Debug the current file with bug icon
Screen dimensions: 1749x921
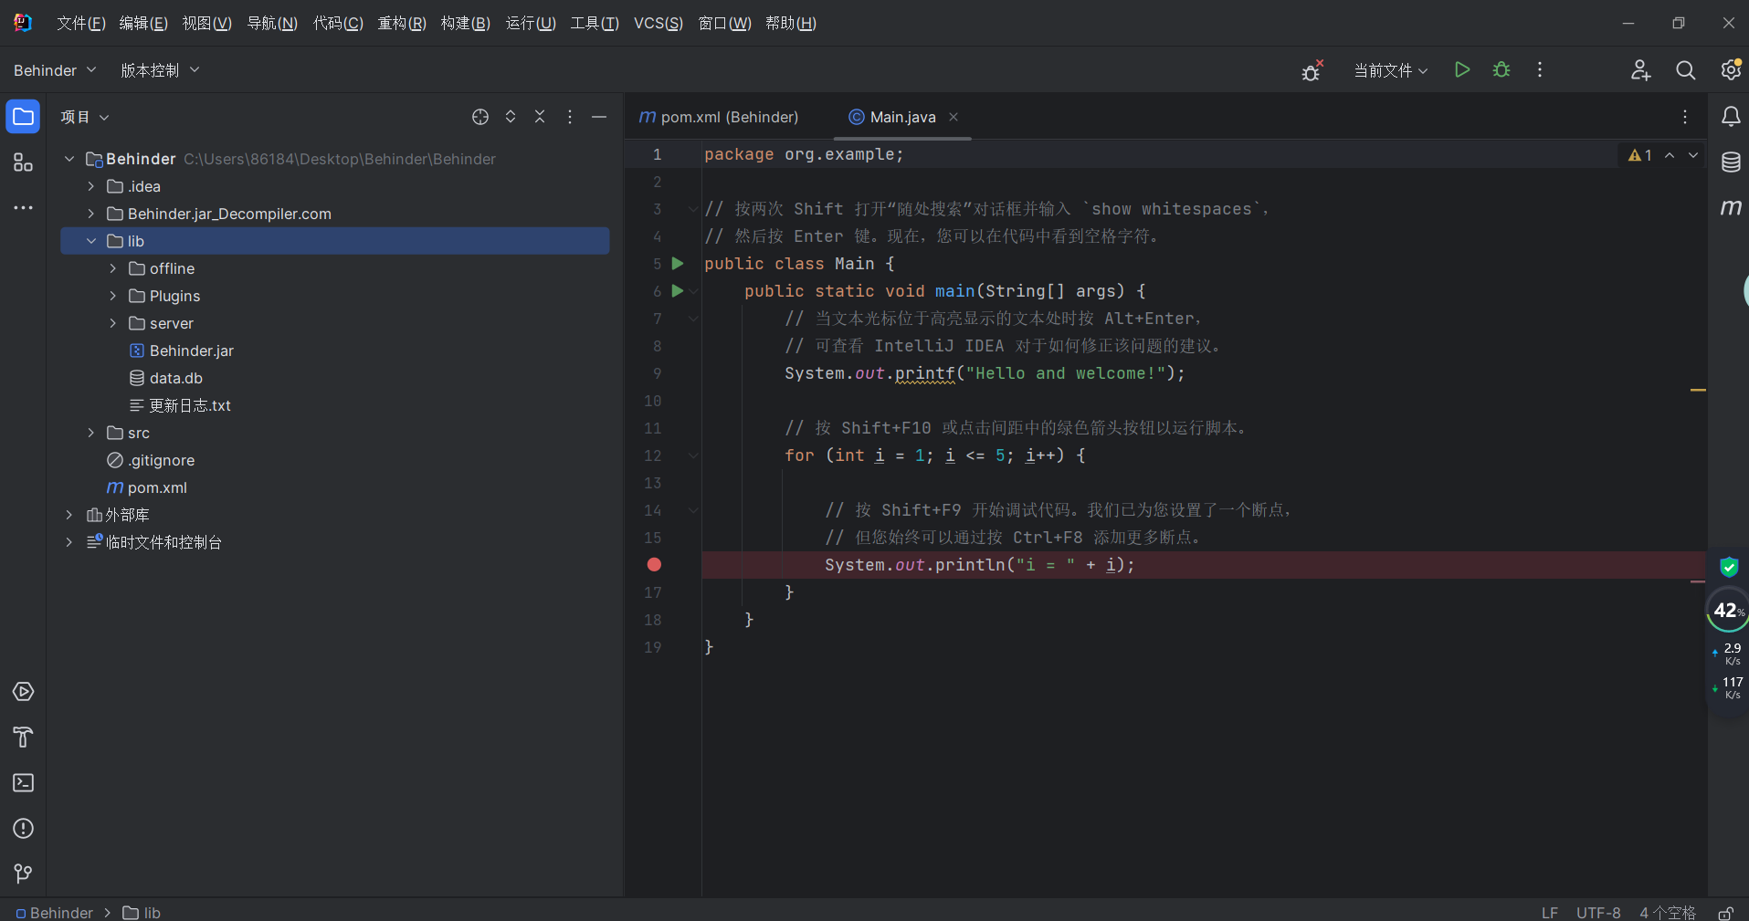(x=1501, y=70)
